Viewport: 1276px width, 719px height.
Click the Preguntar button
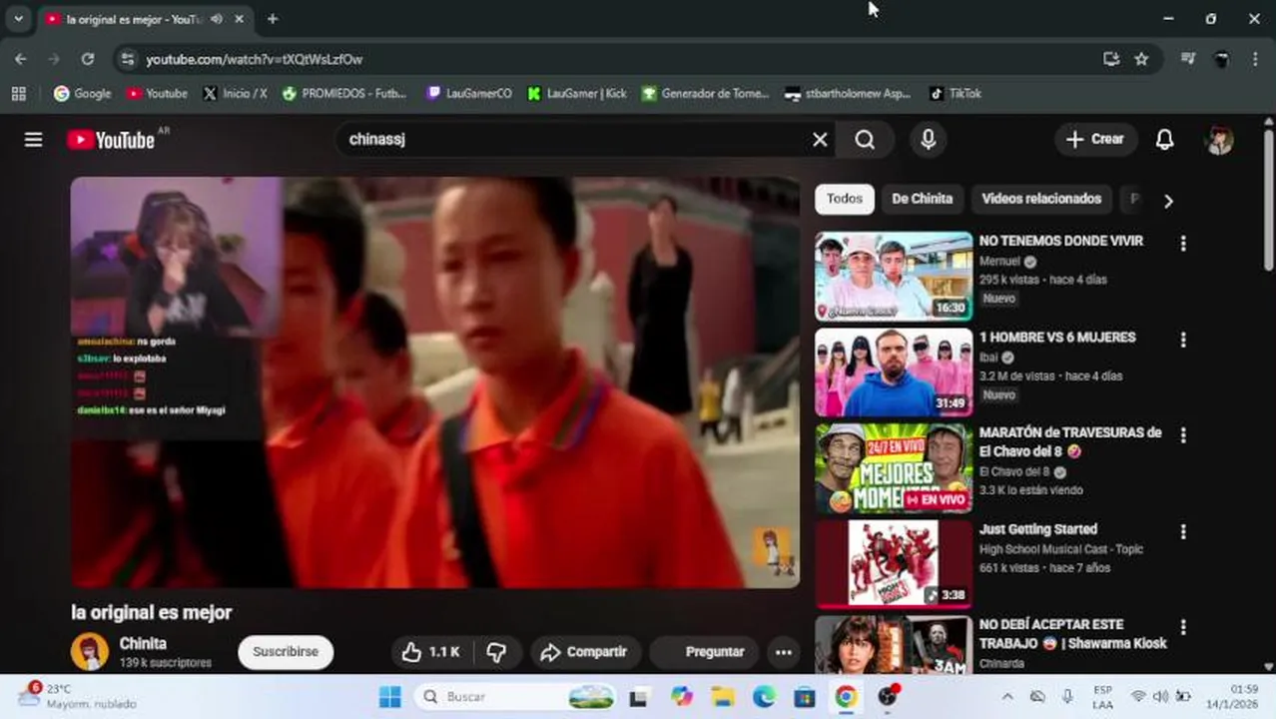(x=704, y=652)
